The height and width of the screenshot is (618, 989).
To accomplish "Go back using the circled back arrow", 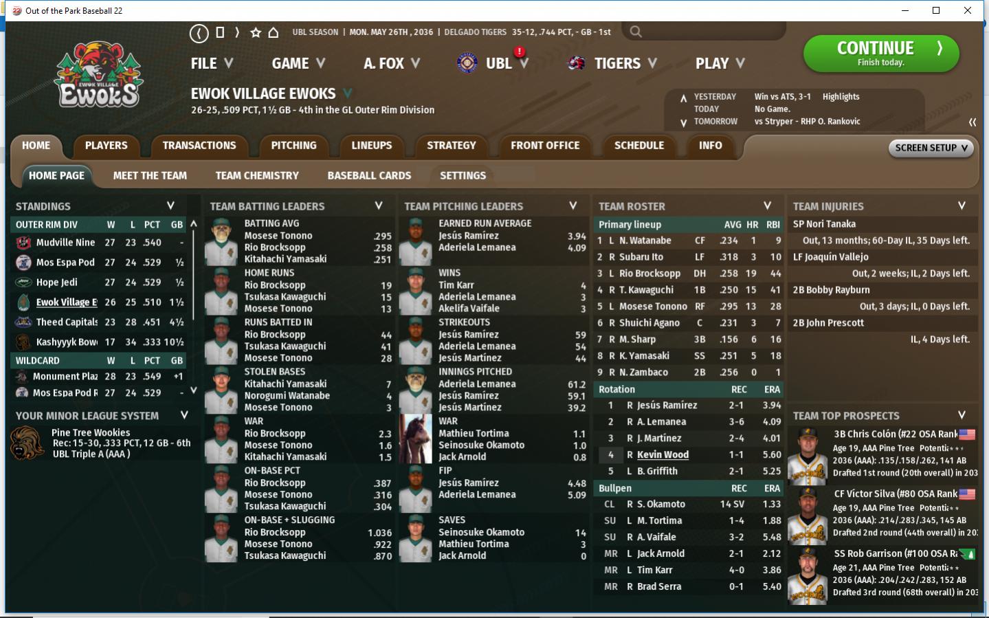I will coord(199,32).
